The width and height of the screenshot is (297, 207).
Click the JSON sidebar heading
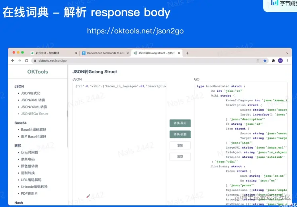click(x=19, y=86)
